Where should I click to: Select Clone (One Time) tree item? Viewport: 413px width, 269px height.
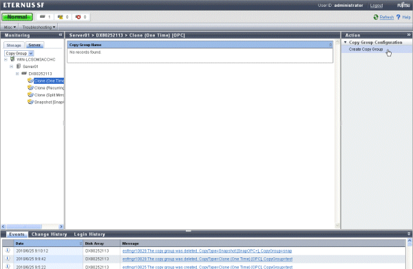(49, 80)
